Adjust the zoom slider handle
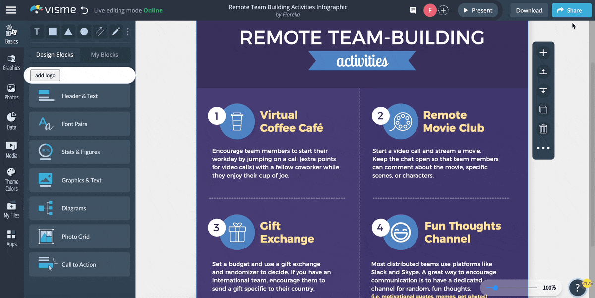Image resolution: width=595 pixels, height=298 pixels. (495, 288)
